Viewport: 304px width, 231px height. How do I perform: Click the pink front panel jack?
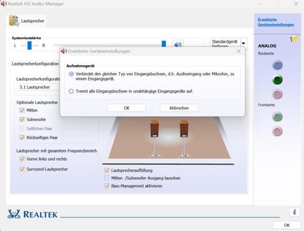pos(277,131)
